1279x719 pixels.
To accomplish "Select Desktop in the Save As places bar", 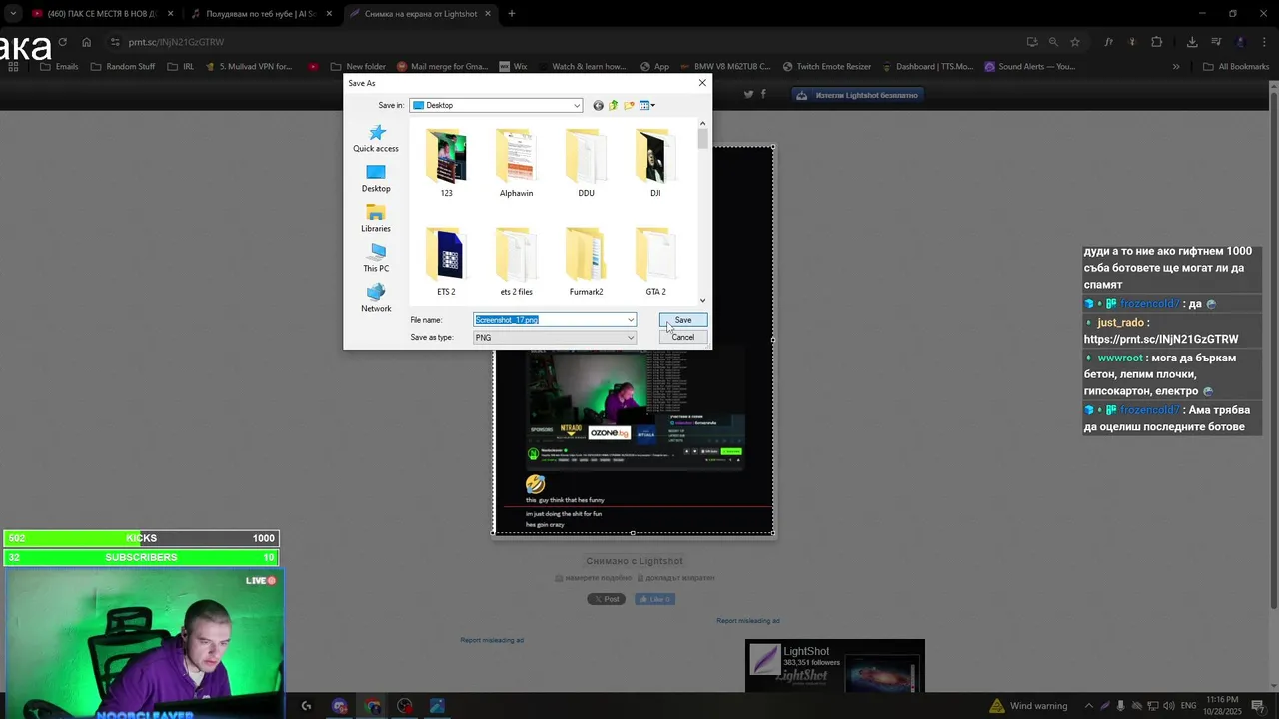I will [376, 179].
